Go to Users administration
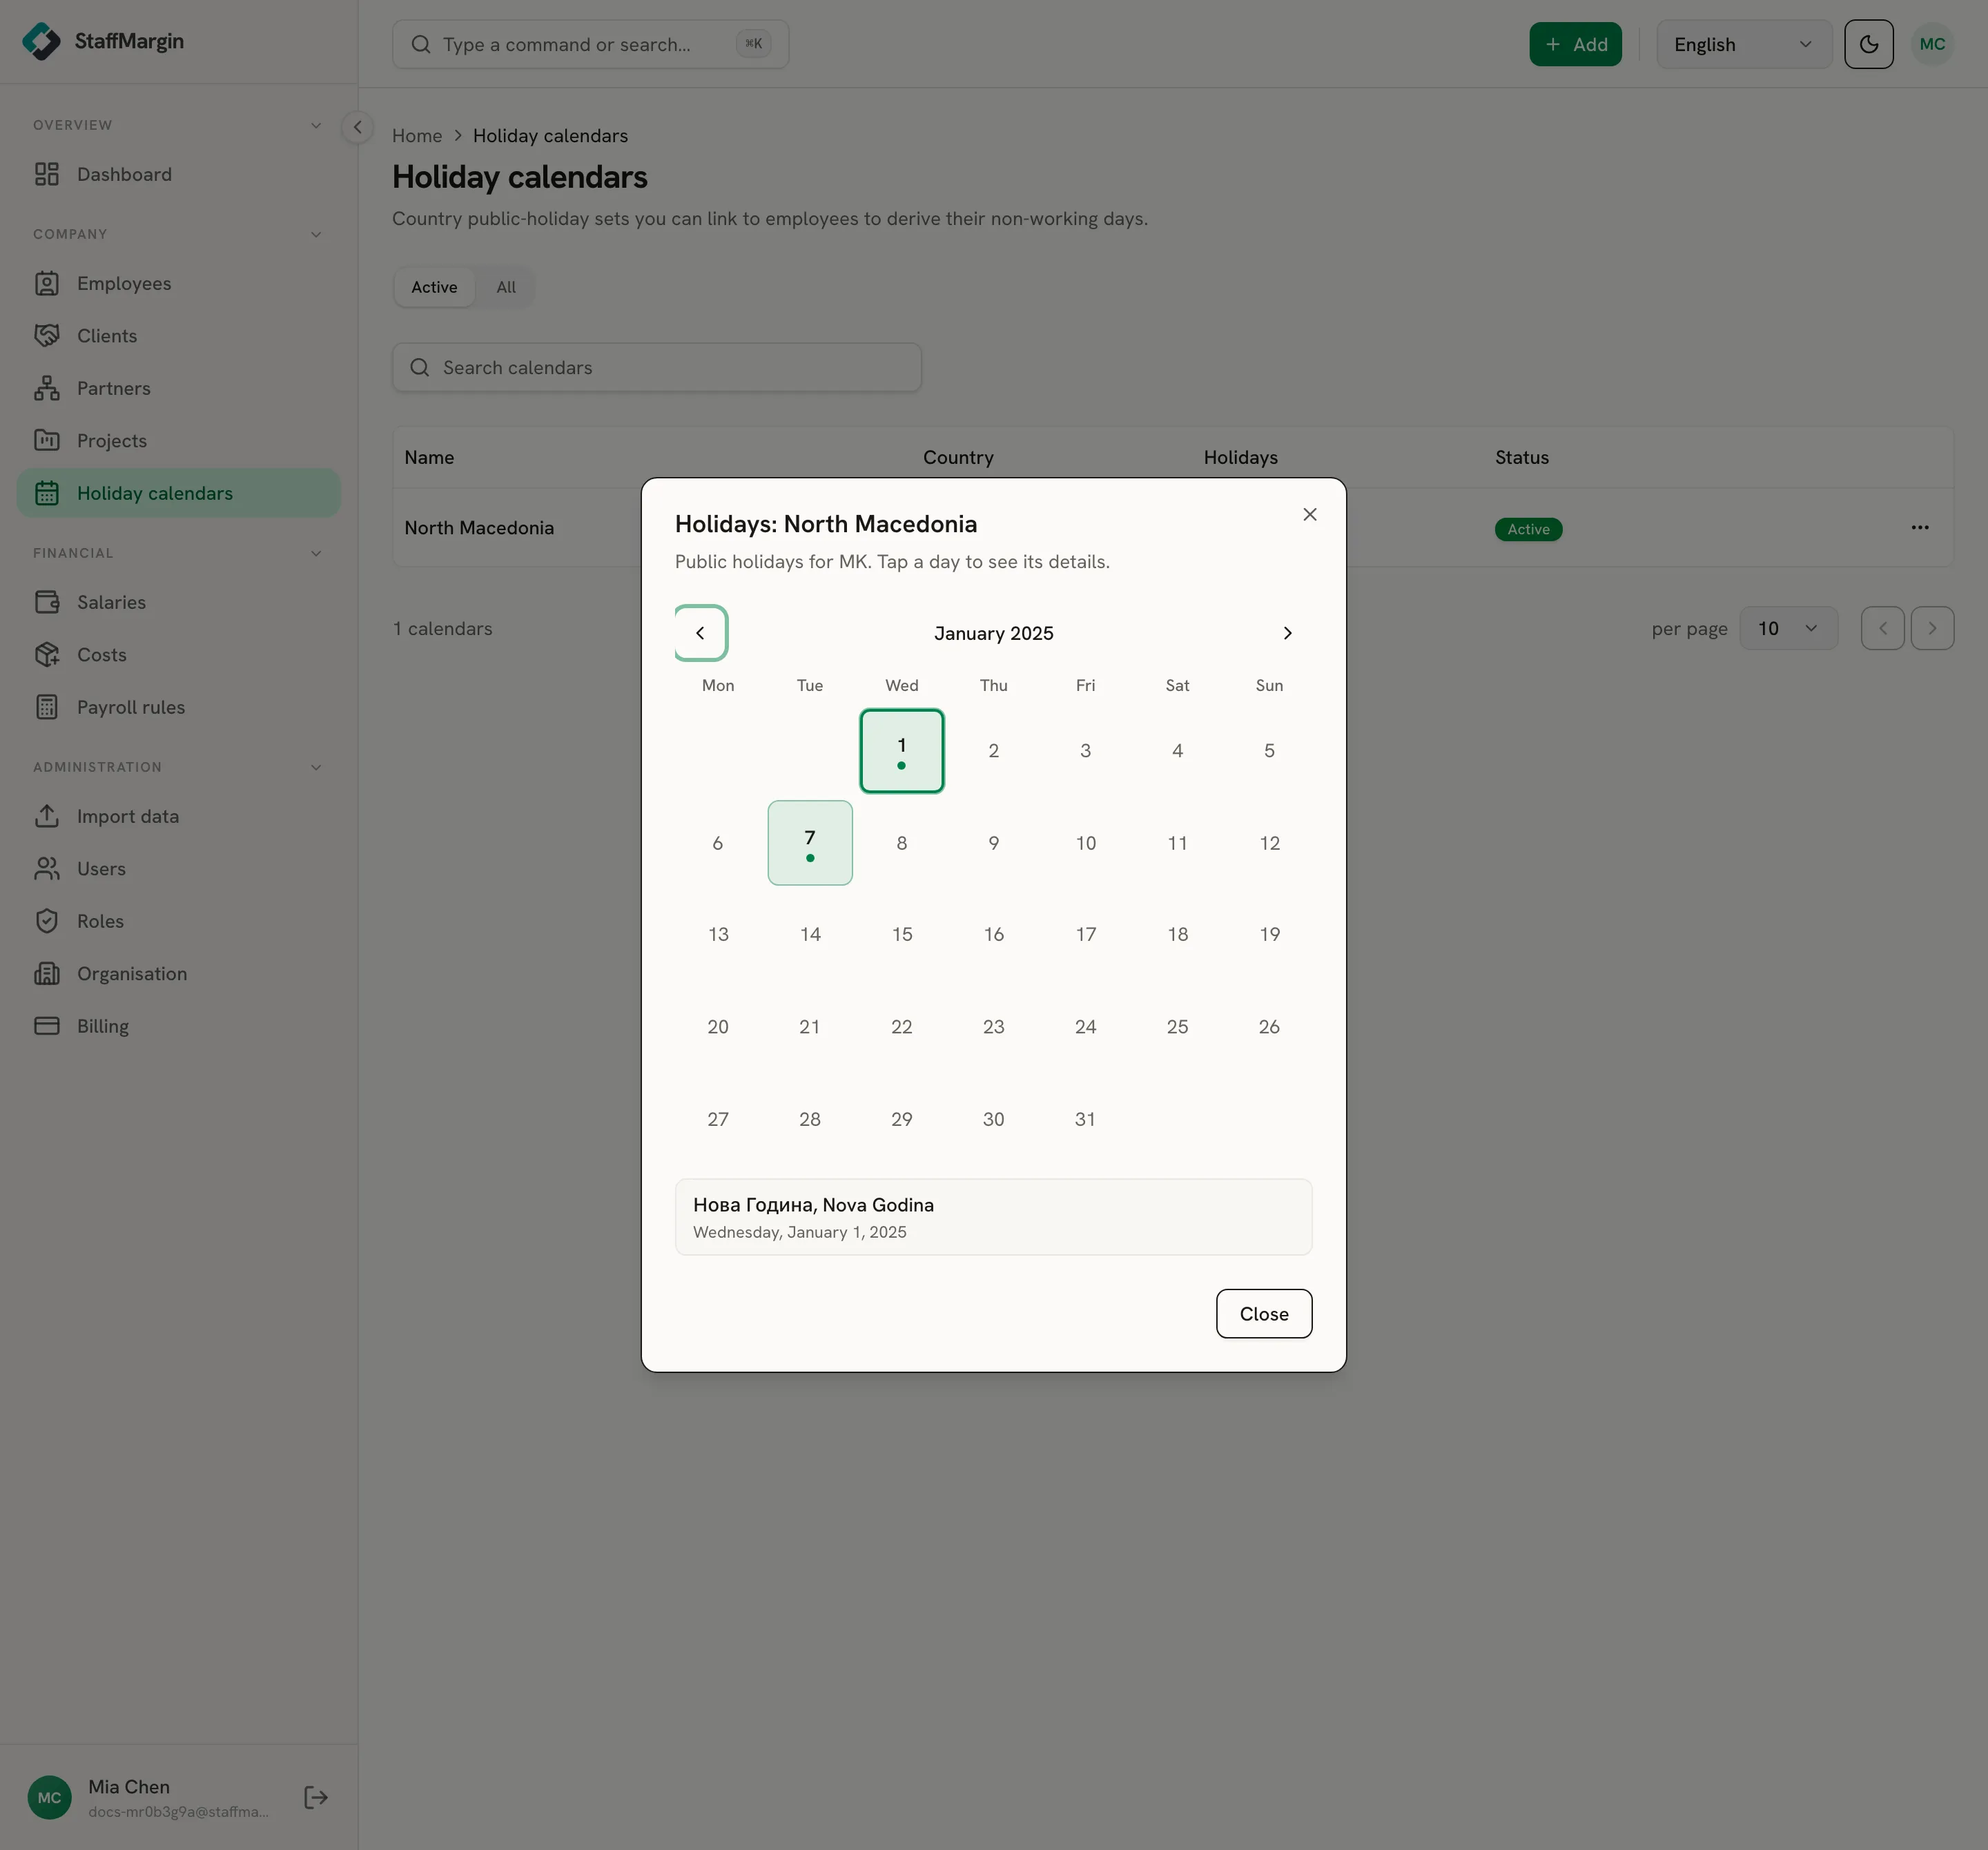This screenshot has height=1850, width=1988. 178,869
